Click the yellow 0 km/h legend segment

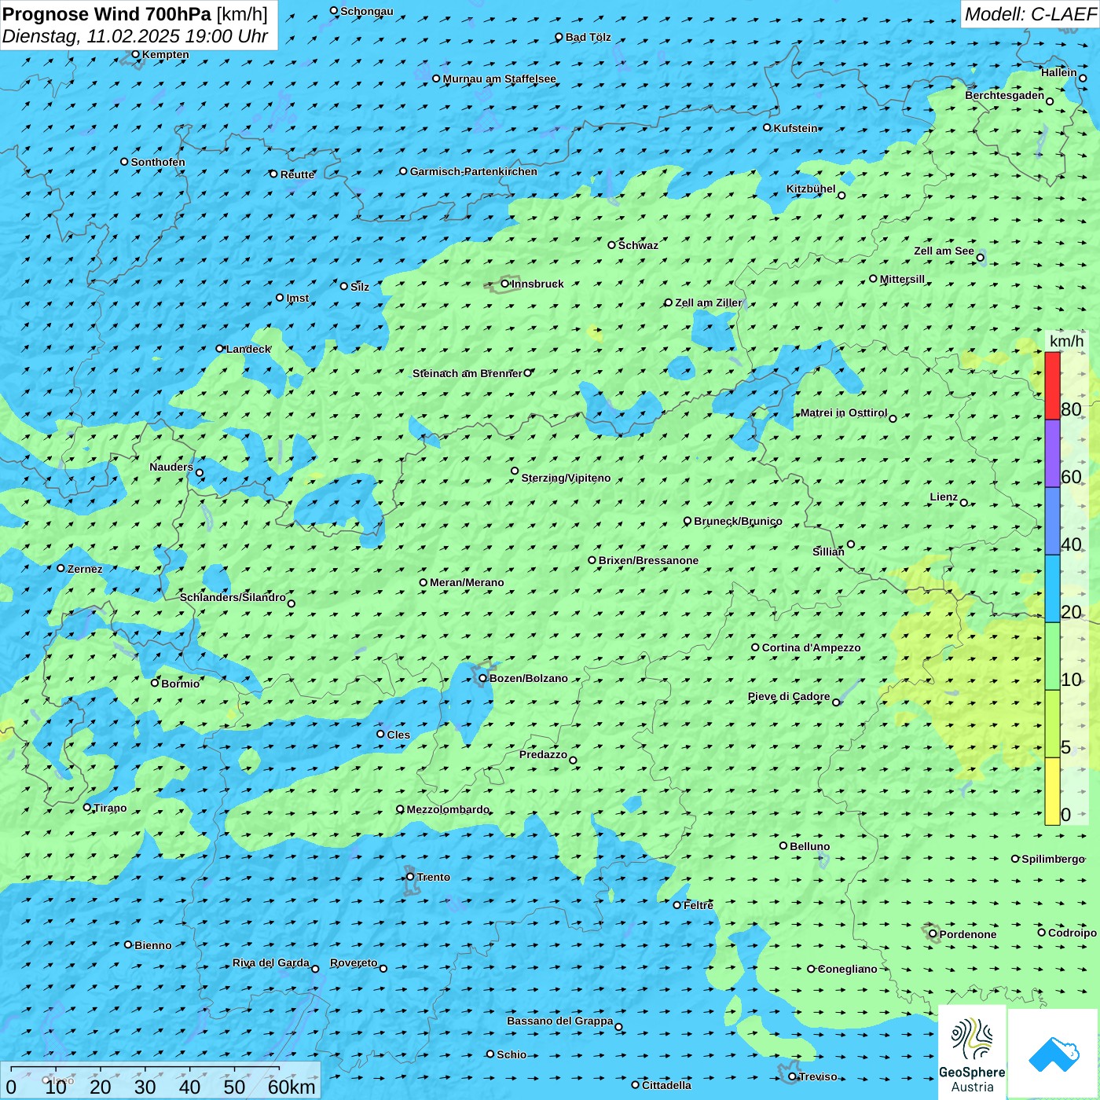(x=1052, y=791)
